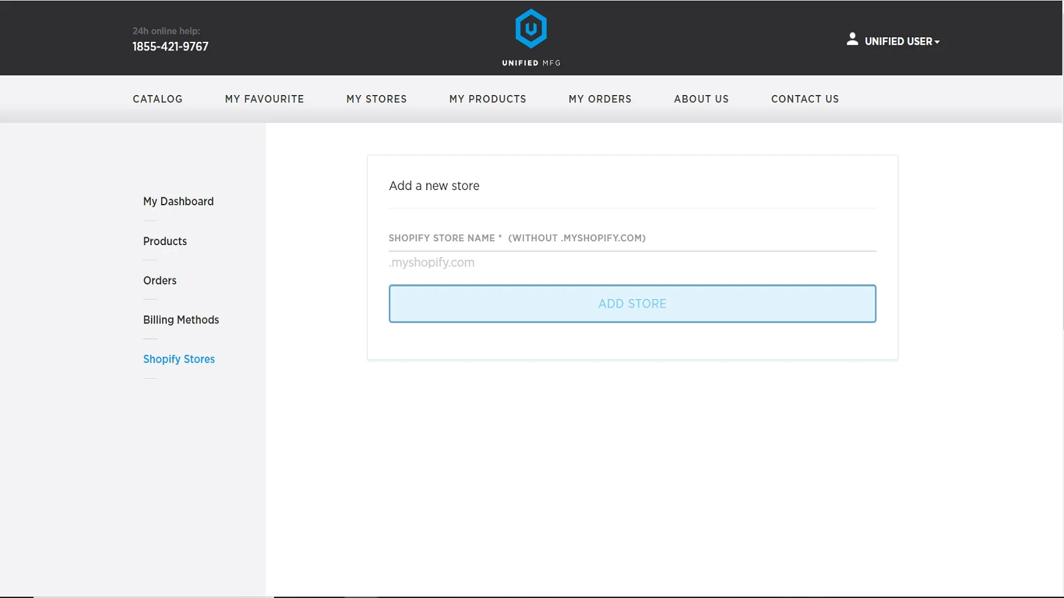
Task: Open My Orders in the top menu
Action: (600, 99)
